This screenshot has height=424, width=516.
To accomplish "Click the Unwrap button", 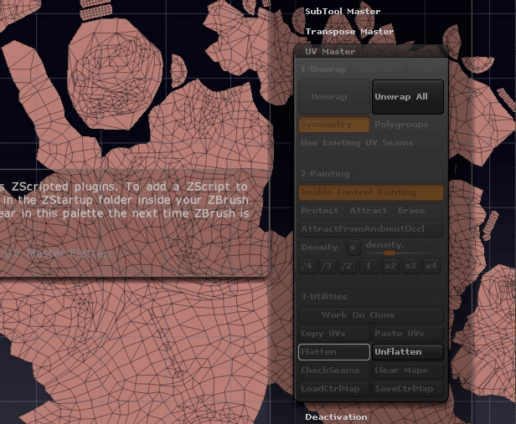I will (x=334, y=97).
